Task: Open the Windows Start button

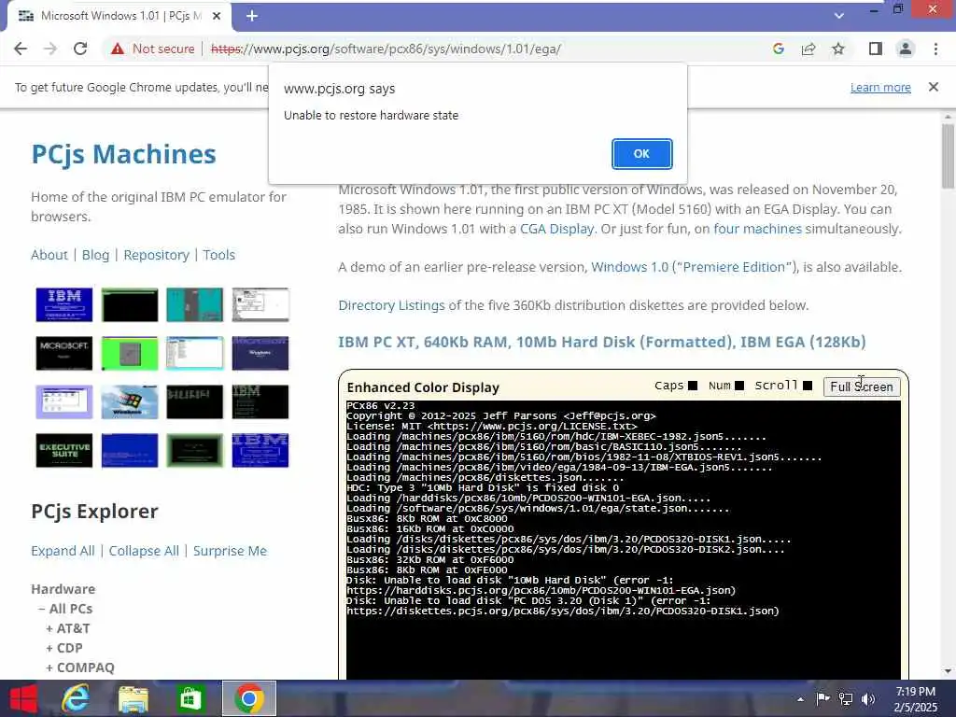Action: pyautogui.click(x=23, y=698)
